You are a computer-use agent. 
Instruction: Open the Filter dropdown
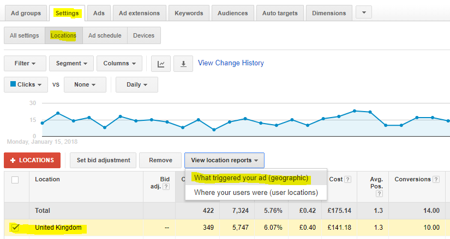click(25, 63)
